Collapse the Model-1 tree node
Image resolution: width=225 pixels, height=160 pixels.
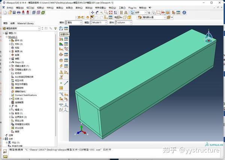7,37
